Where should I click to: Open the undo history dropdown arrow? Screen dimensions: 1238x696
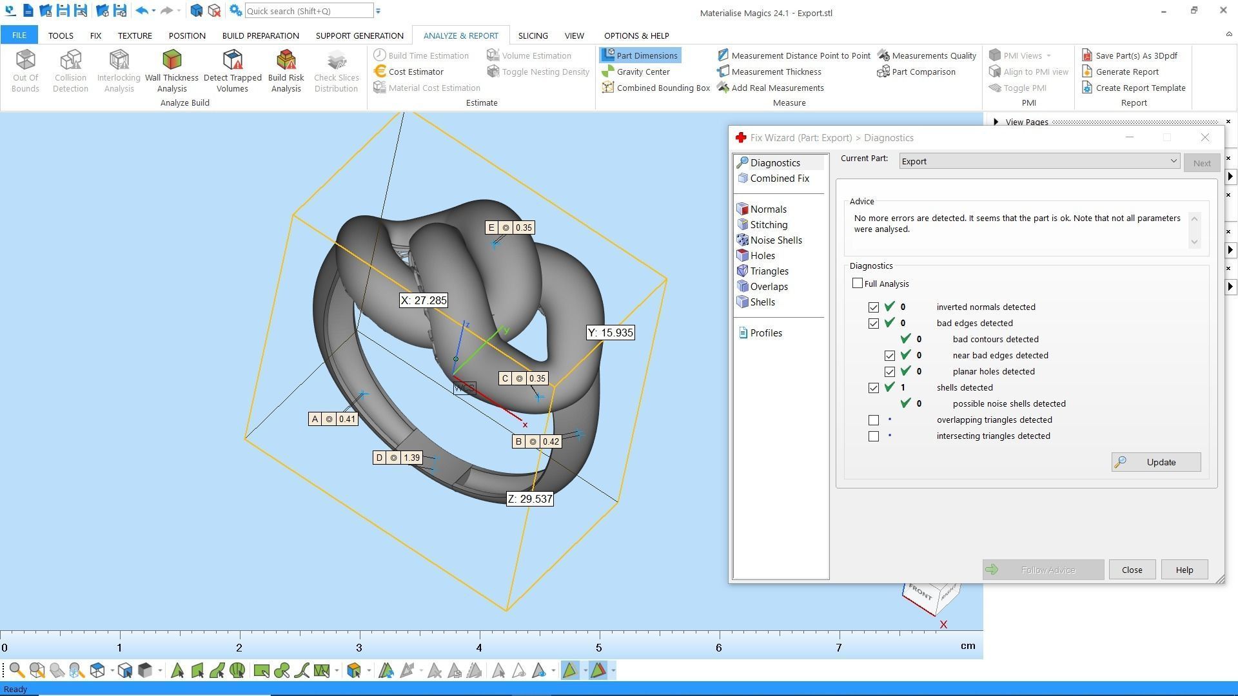tap(153, 11)
